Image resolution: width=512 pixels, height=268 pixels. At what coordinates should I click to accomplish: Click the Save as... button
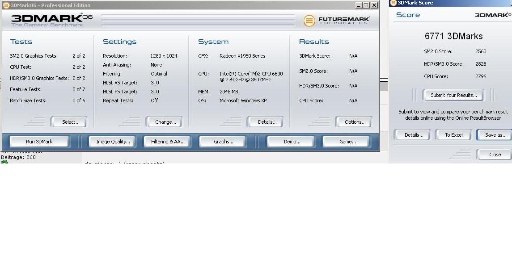[x=495, y=135]
